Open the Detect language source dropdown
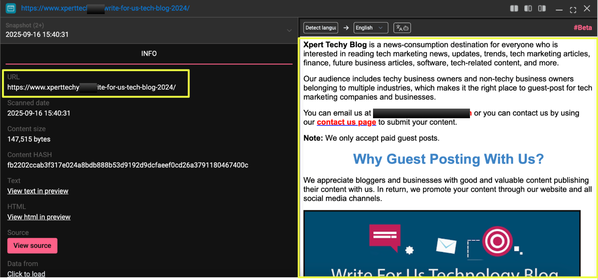The width and height of the screenshot is (598, 280). coord(320,28)
